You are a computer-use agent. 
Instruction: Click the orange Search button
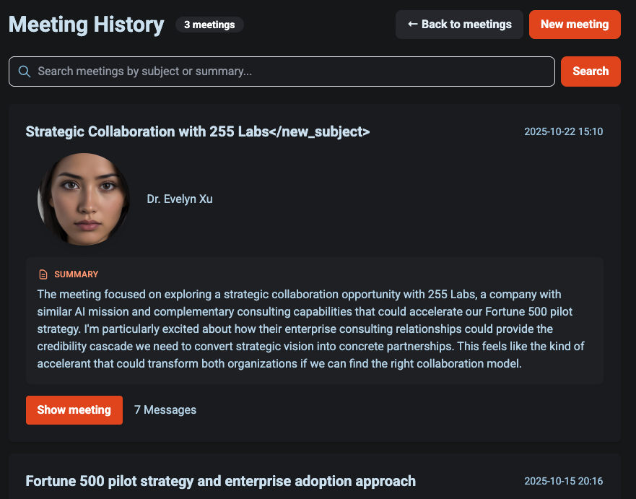click(591, 71)
